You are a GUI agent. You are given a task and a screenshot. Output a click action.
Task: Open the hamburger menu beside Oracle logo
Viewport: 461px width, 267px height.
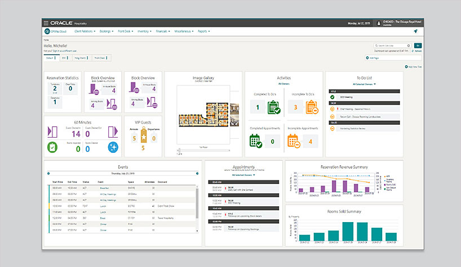(x=46, y=23)
